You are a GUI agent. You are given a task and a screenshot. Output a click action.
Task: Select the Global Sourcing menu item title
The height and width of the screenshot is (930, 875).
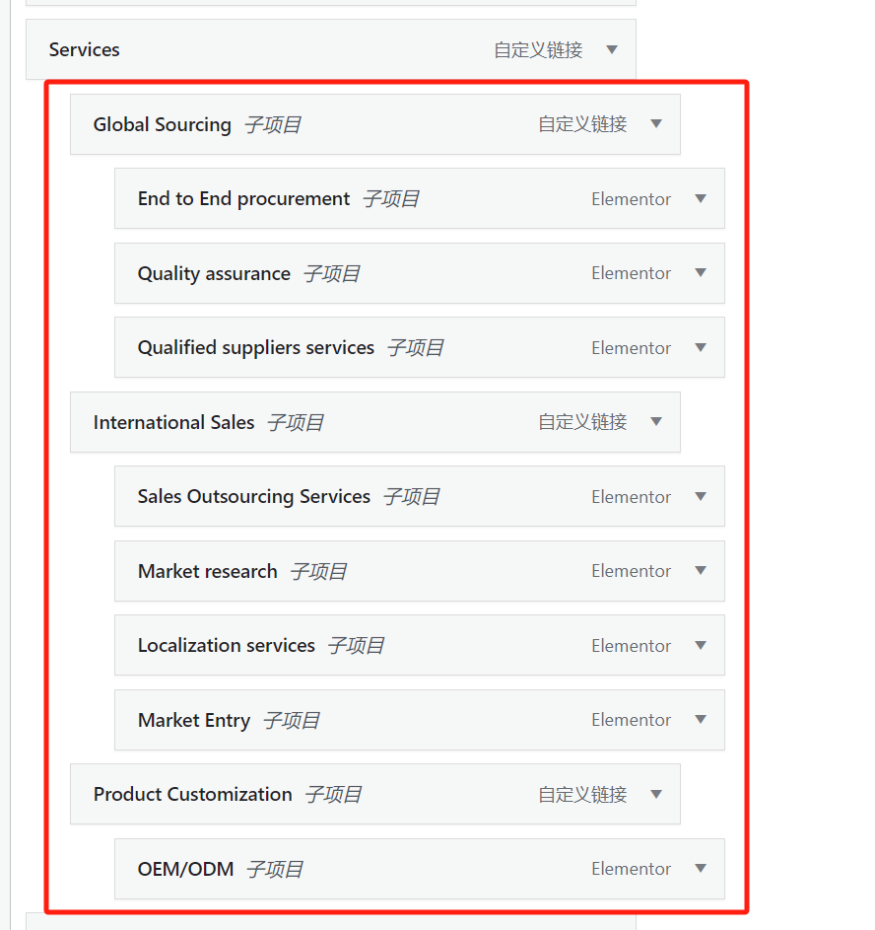coord(163,124)
